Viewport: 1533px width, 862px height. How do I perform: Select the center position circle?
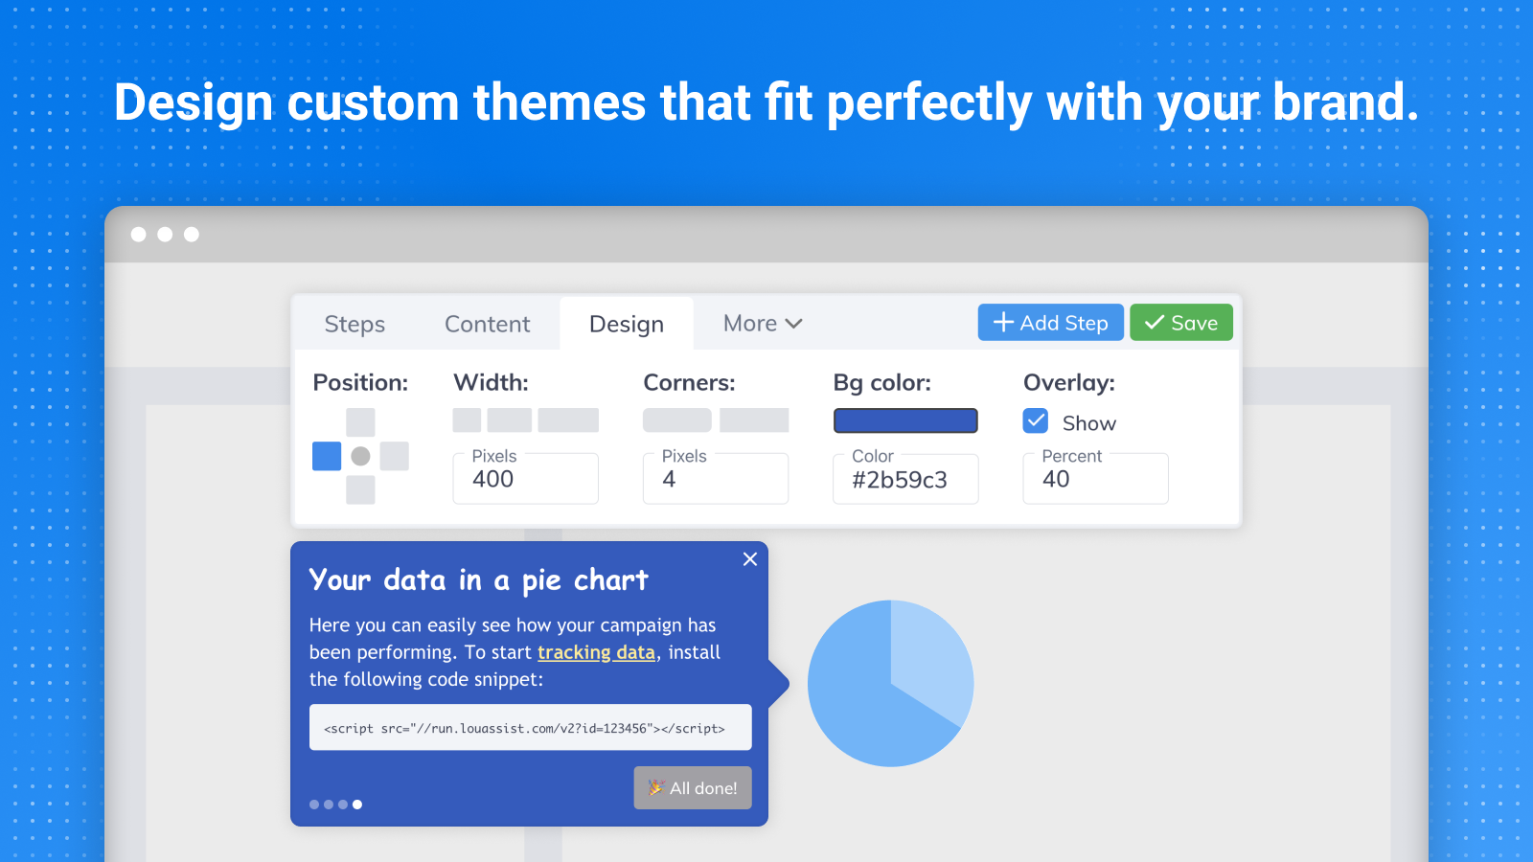point(360,456)
